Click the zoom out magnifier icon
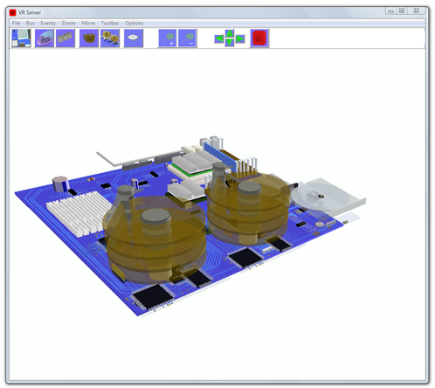The width and height of the screenshot is (435, 388). tap(187, 38)
